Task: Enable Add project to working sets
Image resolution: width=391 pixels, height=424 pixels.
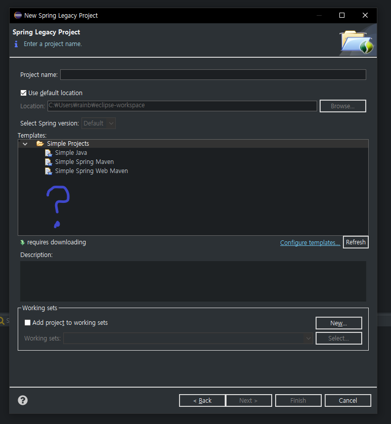Action: [x=28, y=323]
